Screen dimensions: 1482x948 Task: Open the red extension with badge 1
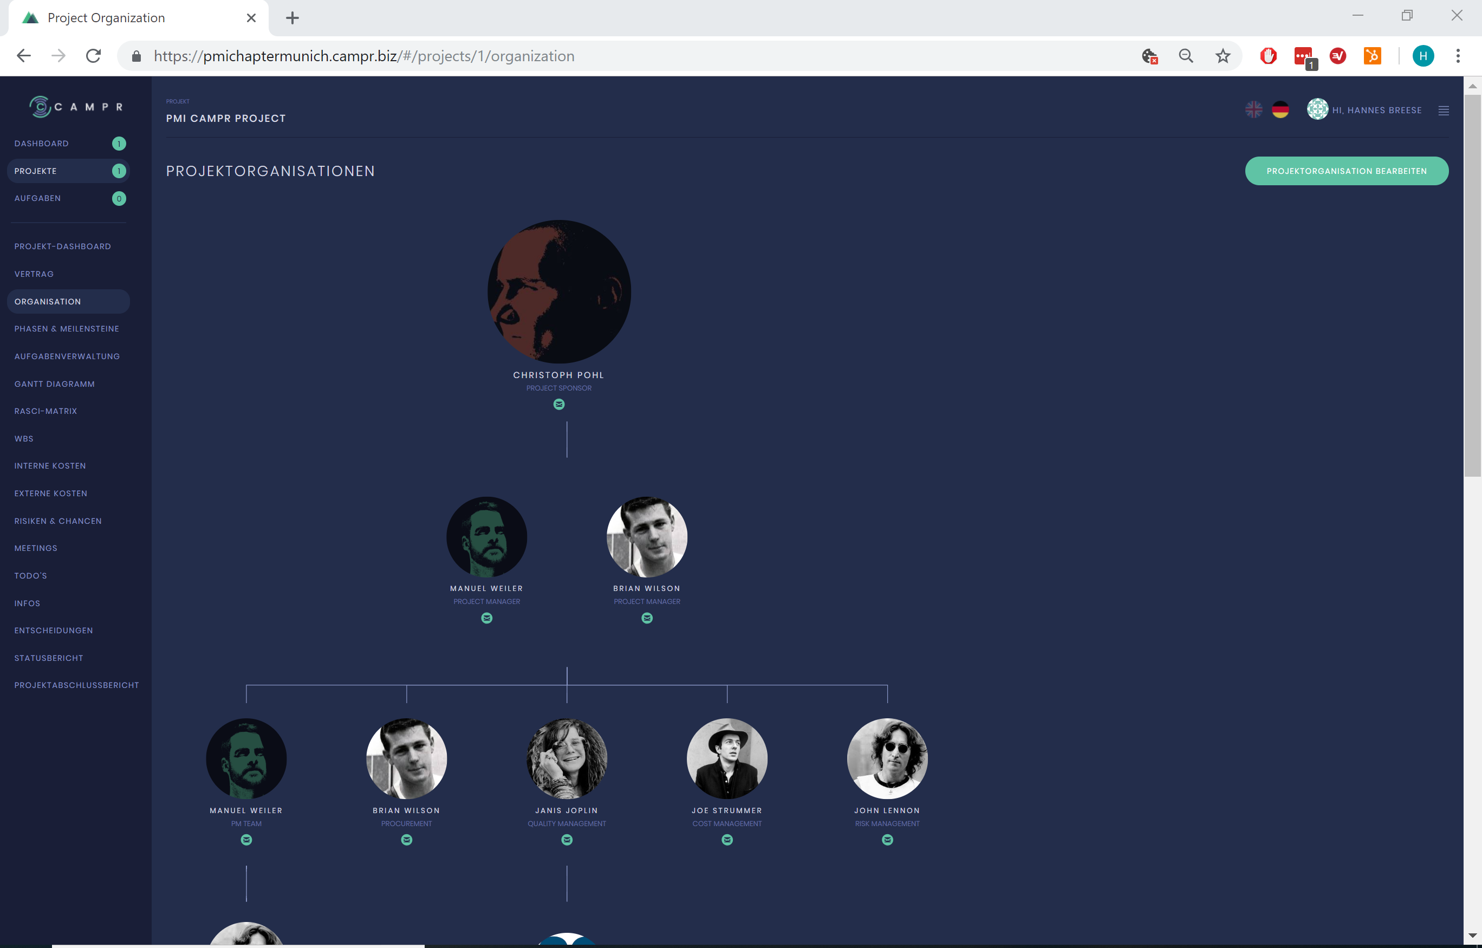[x=1304, y=57]
